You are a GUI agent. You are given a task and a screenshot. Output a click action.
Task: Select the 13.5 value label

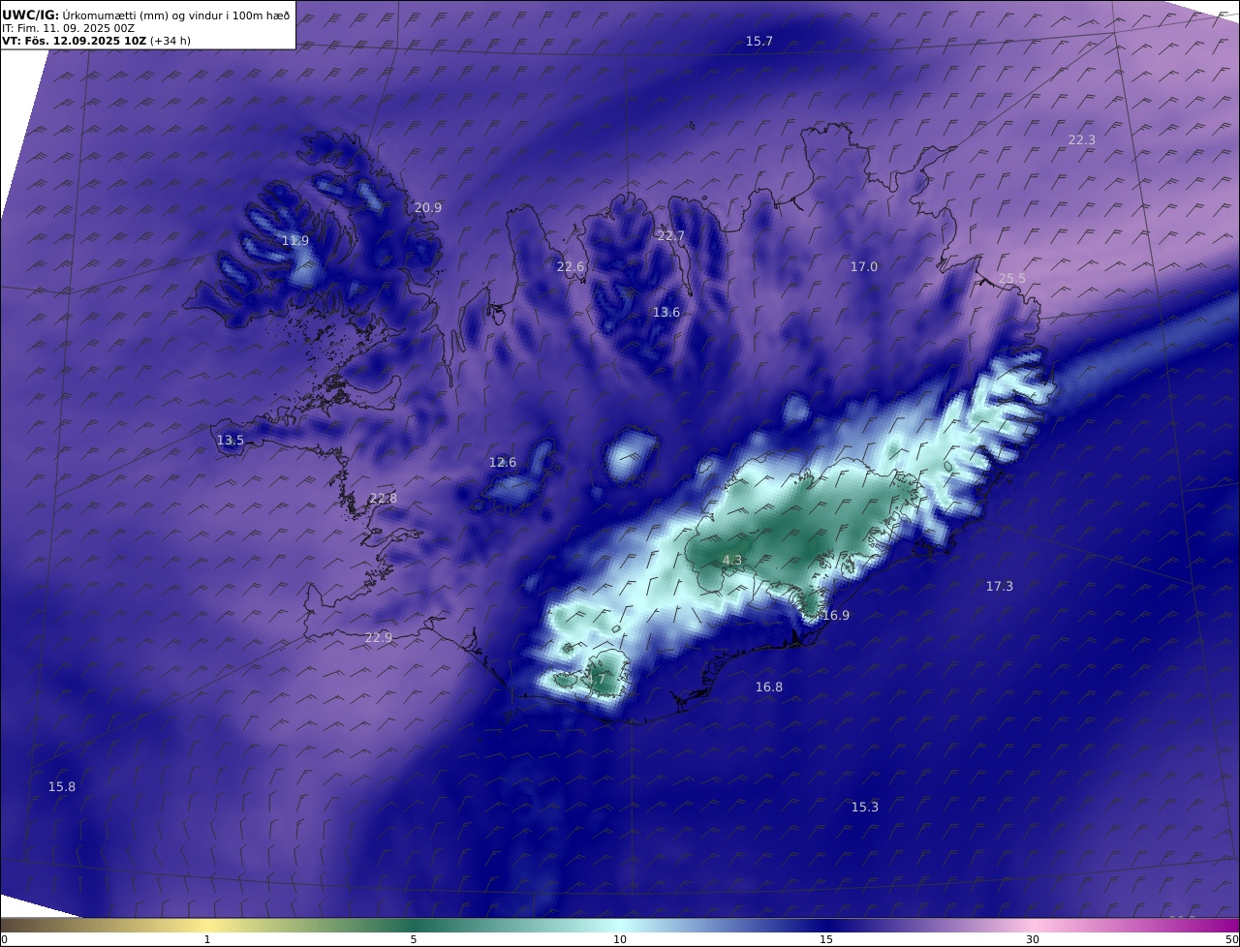(230, 440)
